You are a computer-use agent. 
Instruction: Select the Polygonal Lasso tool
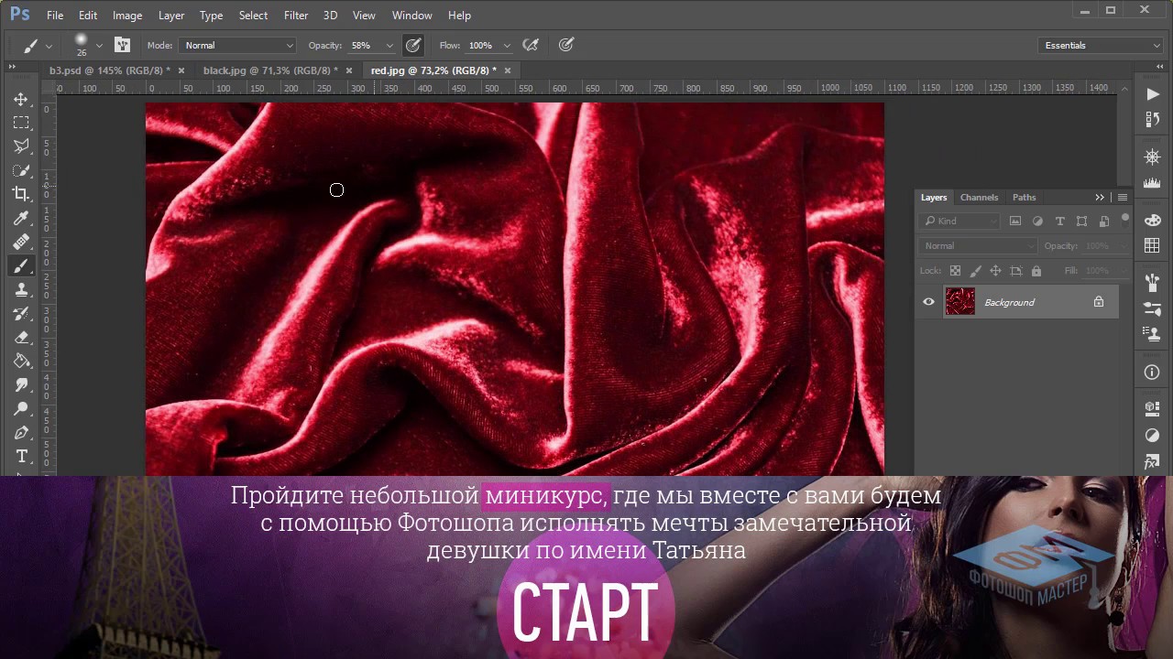21,146
